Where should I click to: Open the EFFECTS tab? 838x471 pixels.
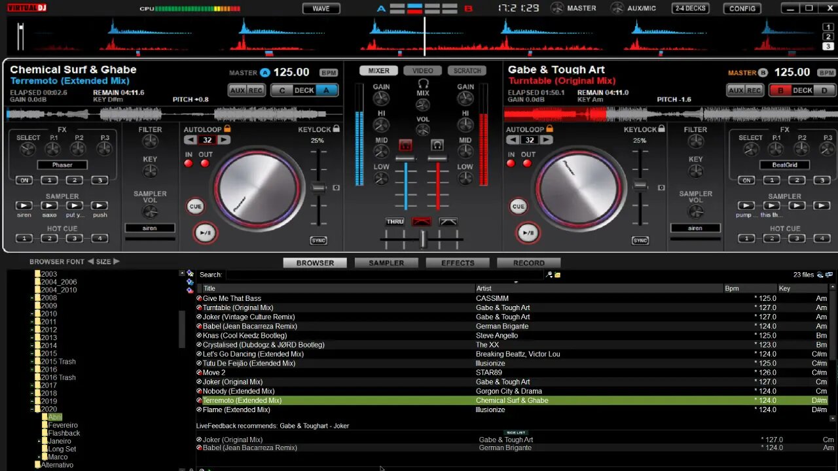point(458,263)
